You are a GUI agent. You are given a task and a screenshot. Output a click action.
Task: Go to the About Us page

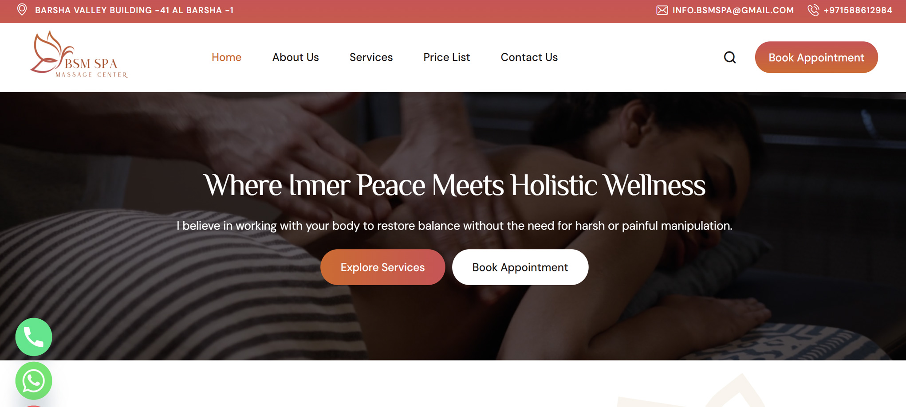(x=295, y=57)
